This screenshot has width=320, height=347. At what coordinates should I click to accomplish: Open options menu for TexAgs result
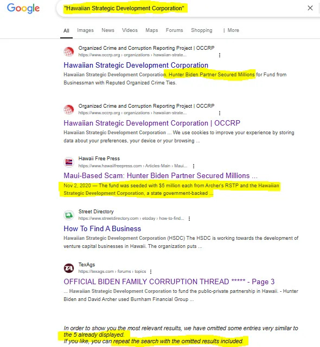tap(151, 272)
